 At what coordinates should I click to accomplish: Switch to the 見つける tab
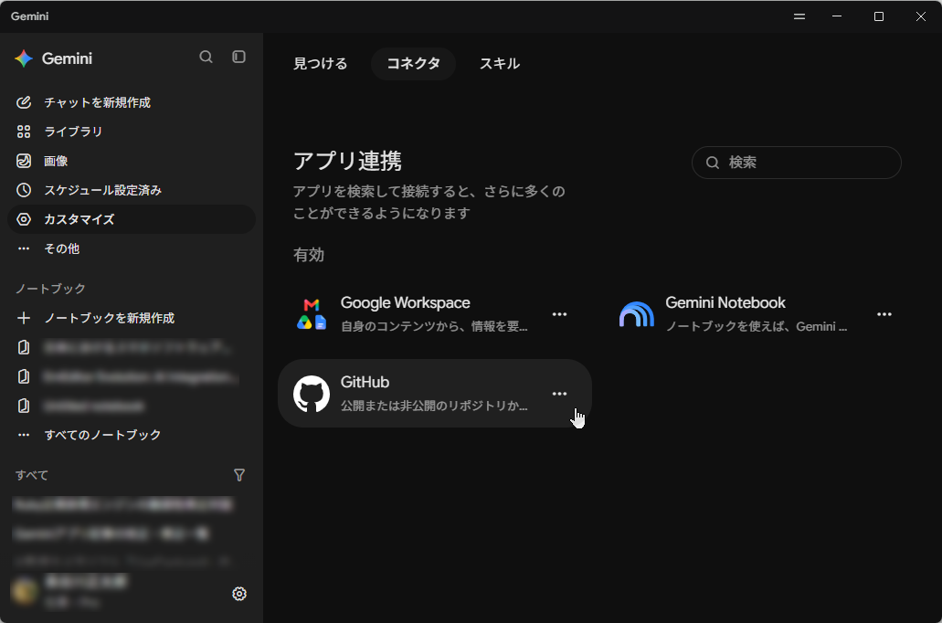(x=320, y=64)
